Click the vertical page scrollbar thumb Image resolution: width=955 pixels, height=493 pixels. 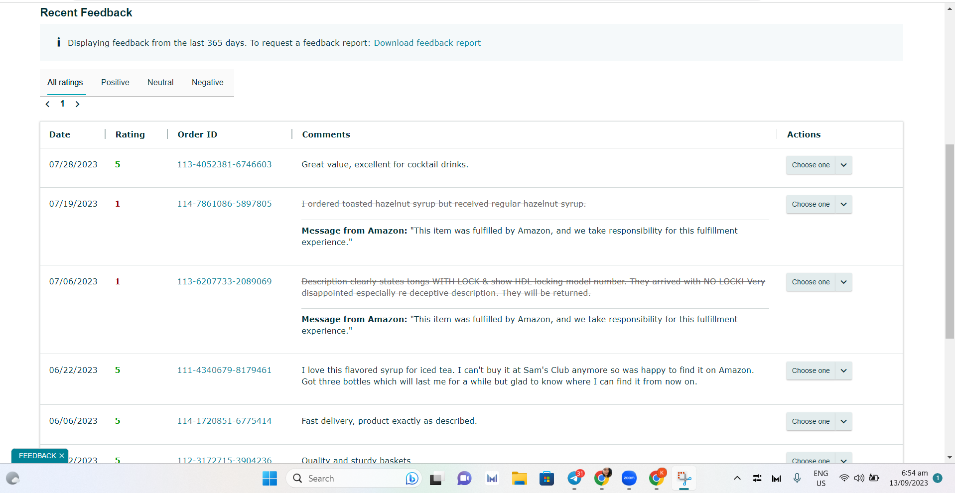950,242
